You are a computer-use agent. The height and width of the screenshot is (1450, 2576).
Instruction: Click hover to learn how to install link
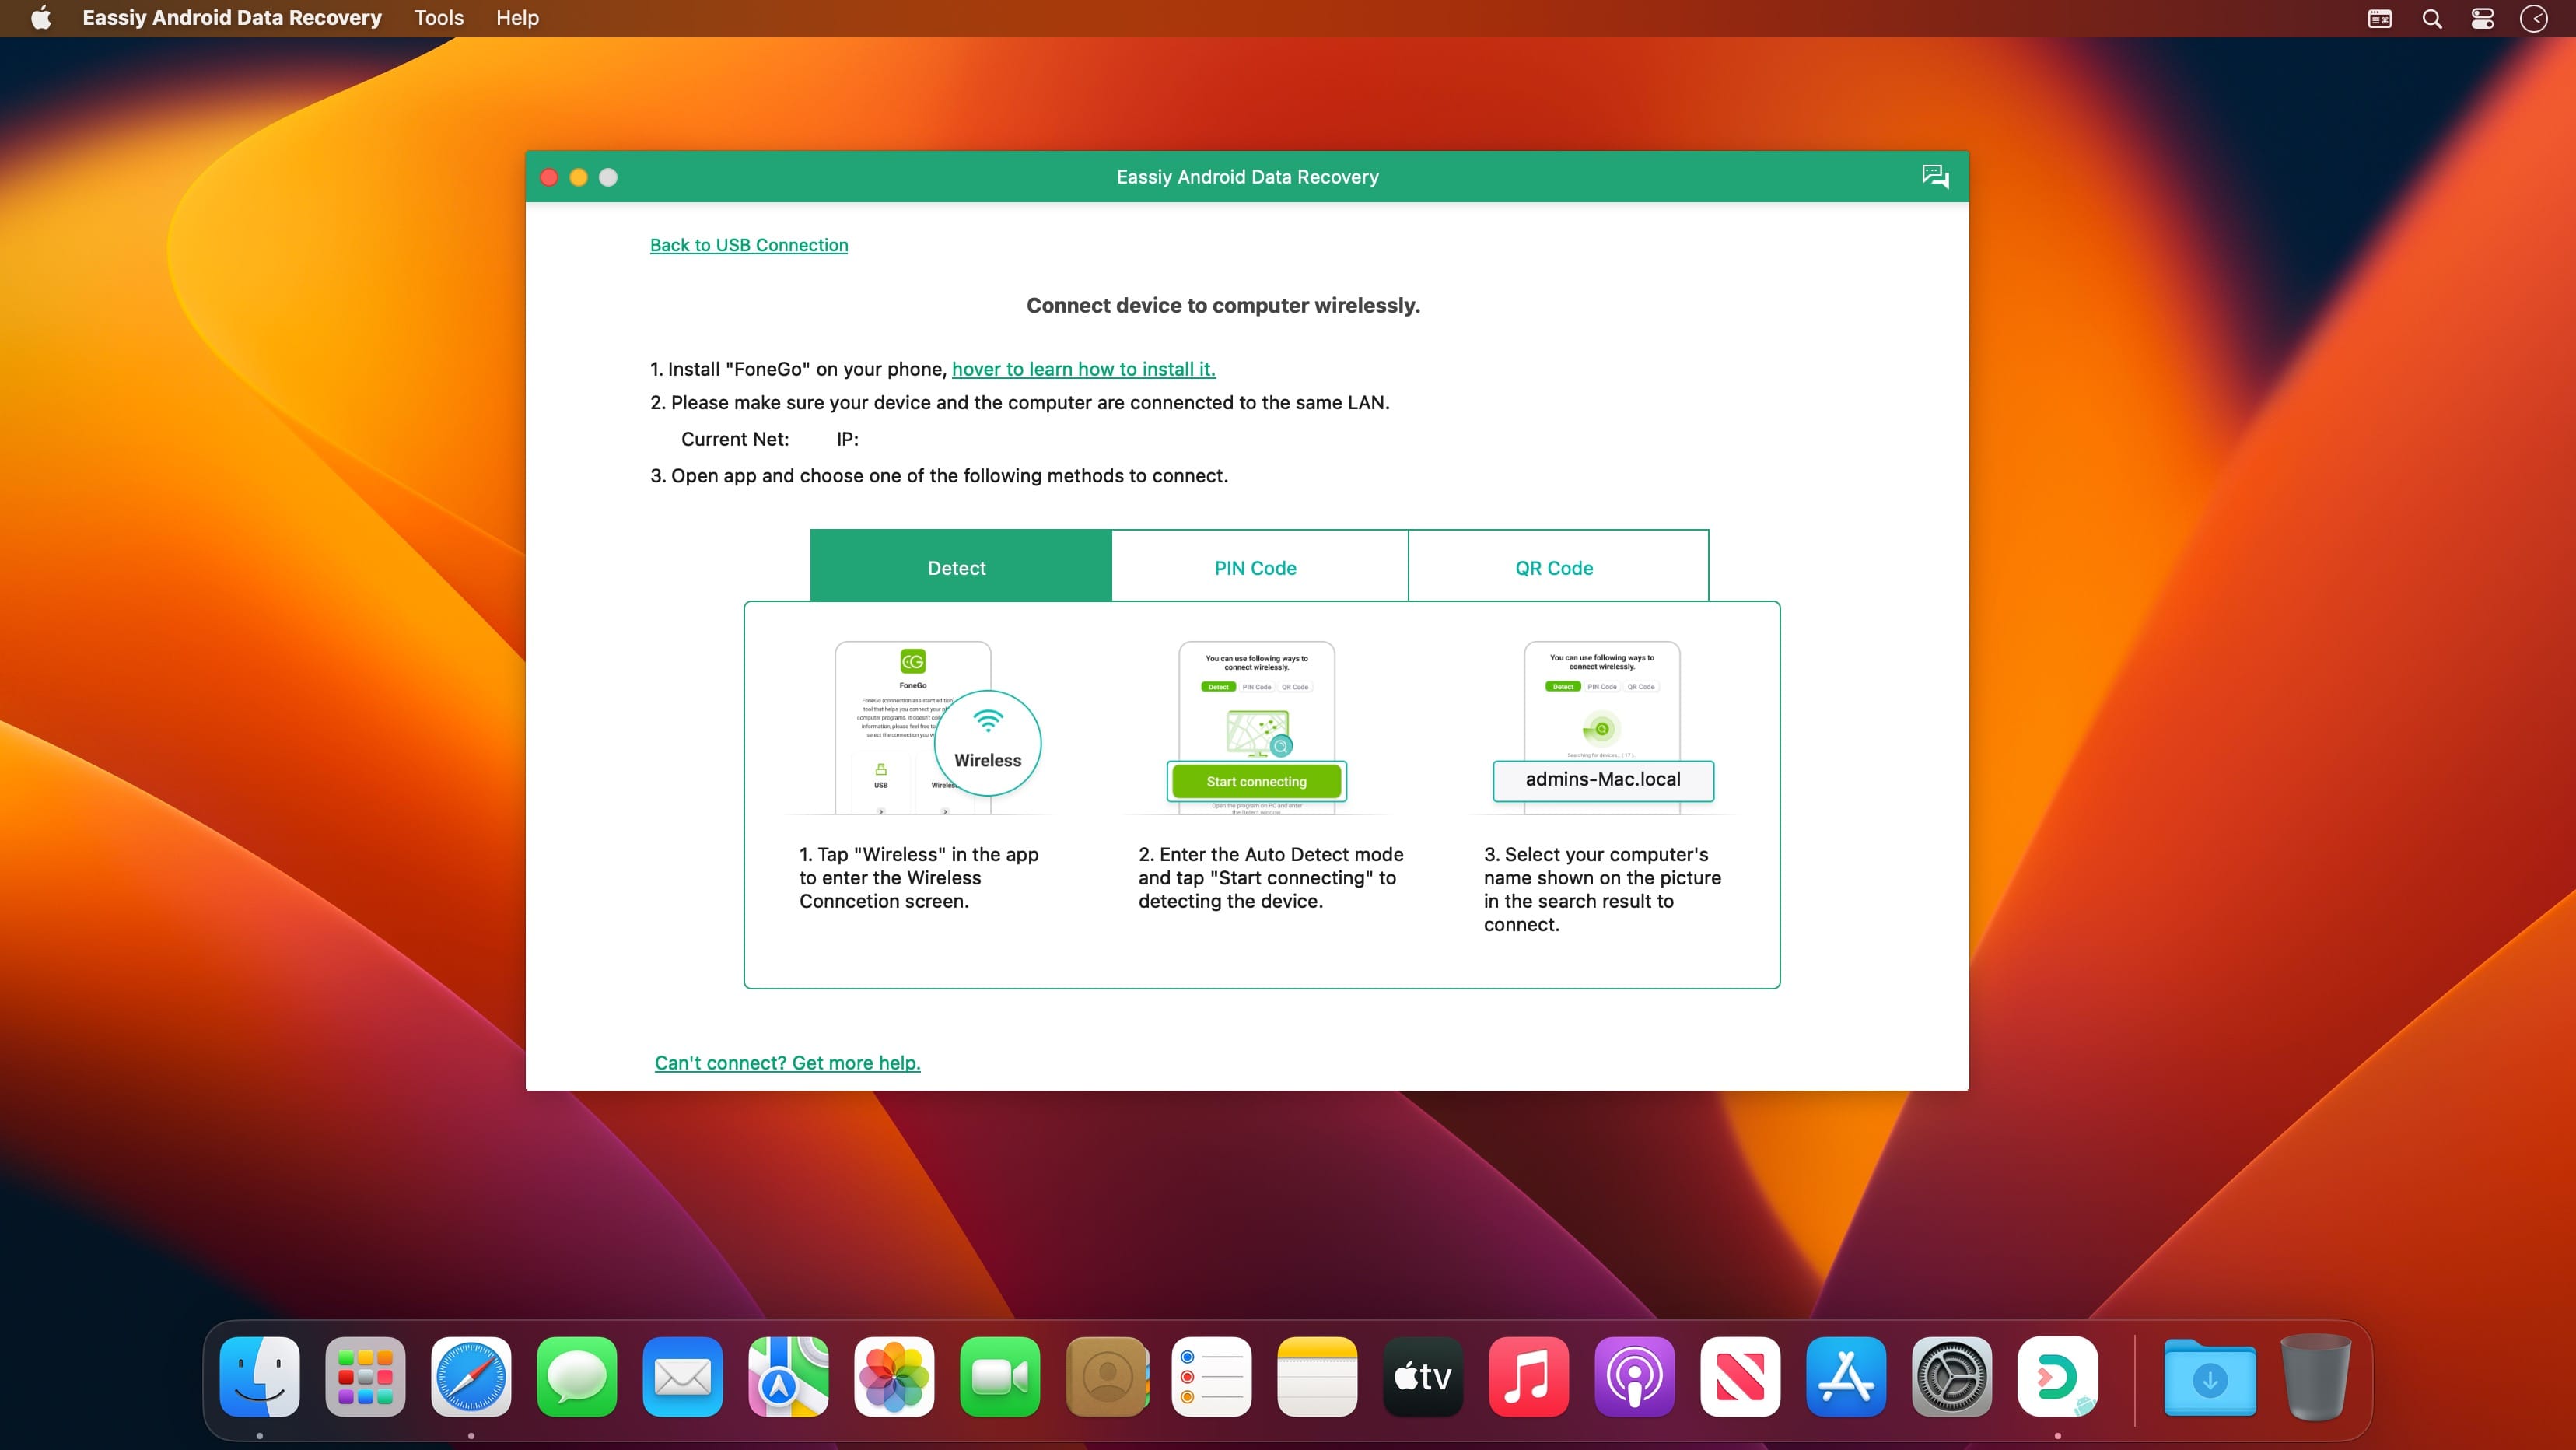click(1083, 369)
